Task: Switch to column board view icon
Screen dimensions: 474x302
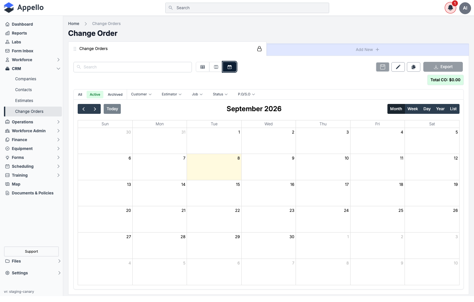Action: [216, 67]
